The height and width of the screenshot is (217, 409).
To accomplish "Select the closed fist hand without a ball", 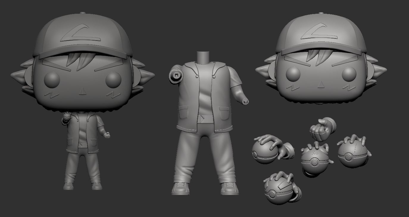I will [x=323, y=129].
